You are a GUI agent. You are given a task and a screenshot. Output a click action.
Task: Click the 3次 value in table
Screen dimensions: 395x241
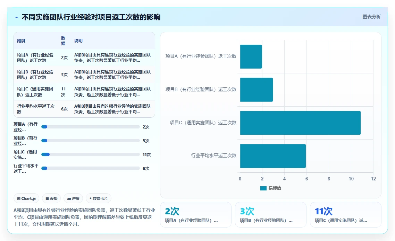(64, 75)
